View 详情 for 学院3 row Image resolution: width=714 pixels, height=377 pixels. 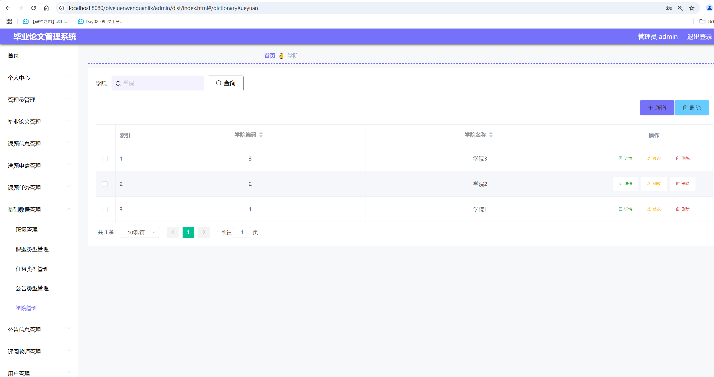pos(625,158)
